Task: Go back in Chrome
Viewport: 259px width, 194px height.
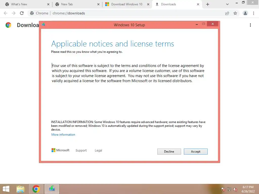Action: tap(6, 13)
